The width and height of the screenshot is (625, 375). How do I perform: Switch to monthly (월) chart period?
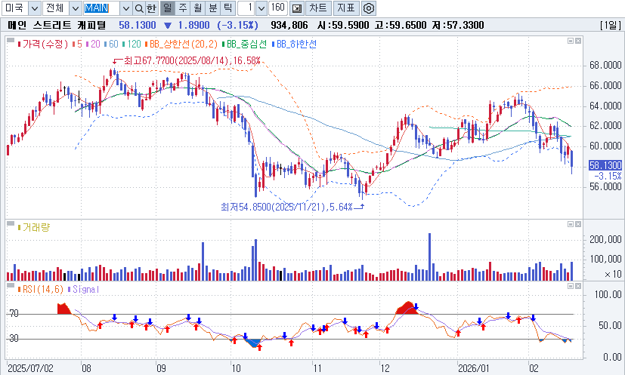pyautogui.click(x=197, y=8)
